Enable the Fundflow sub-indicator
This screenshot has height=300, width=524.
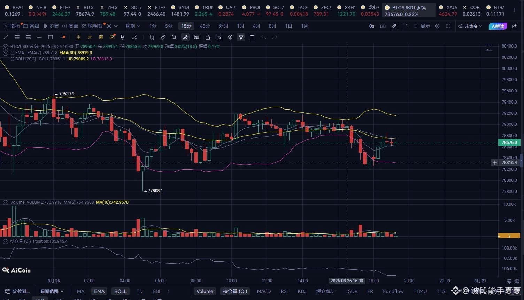[393, 291]
